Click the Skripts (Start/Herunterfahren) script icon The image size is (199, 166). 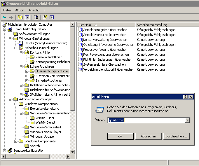[x=21, y=43]
